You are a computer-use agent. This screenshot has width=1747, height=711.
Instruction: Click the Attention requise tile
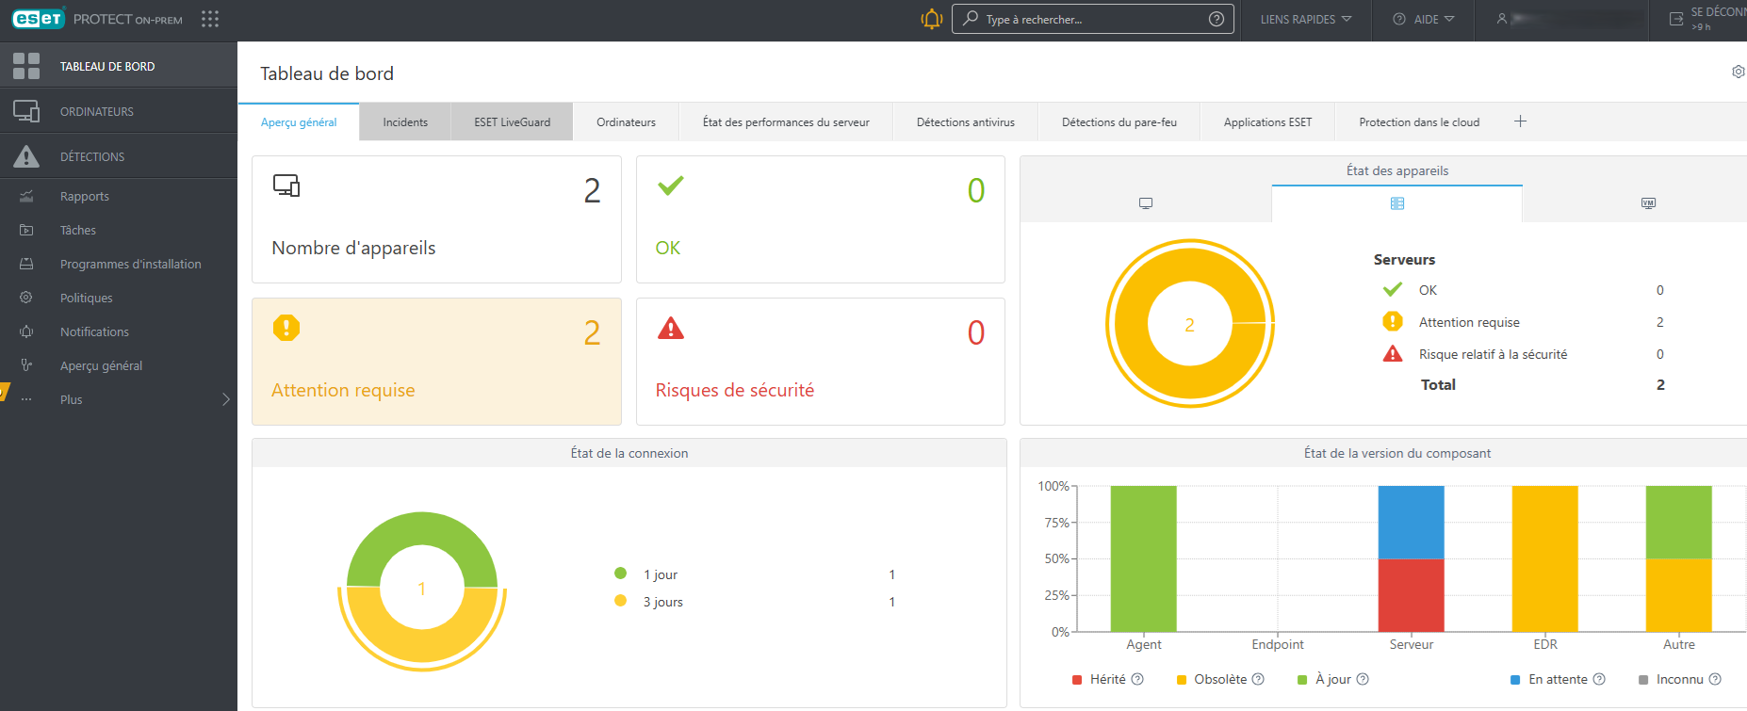tap(436, 362)
